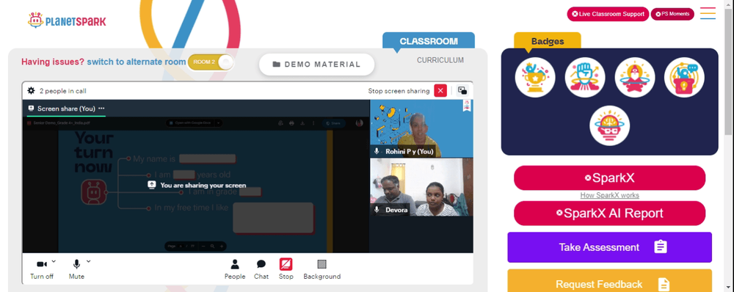
Task: Click the Stop screen share button in toolbar
Action: click(286, 269)
